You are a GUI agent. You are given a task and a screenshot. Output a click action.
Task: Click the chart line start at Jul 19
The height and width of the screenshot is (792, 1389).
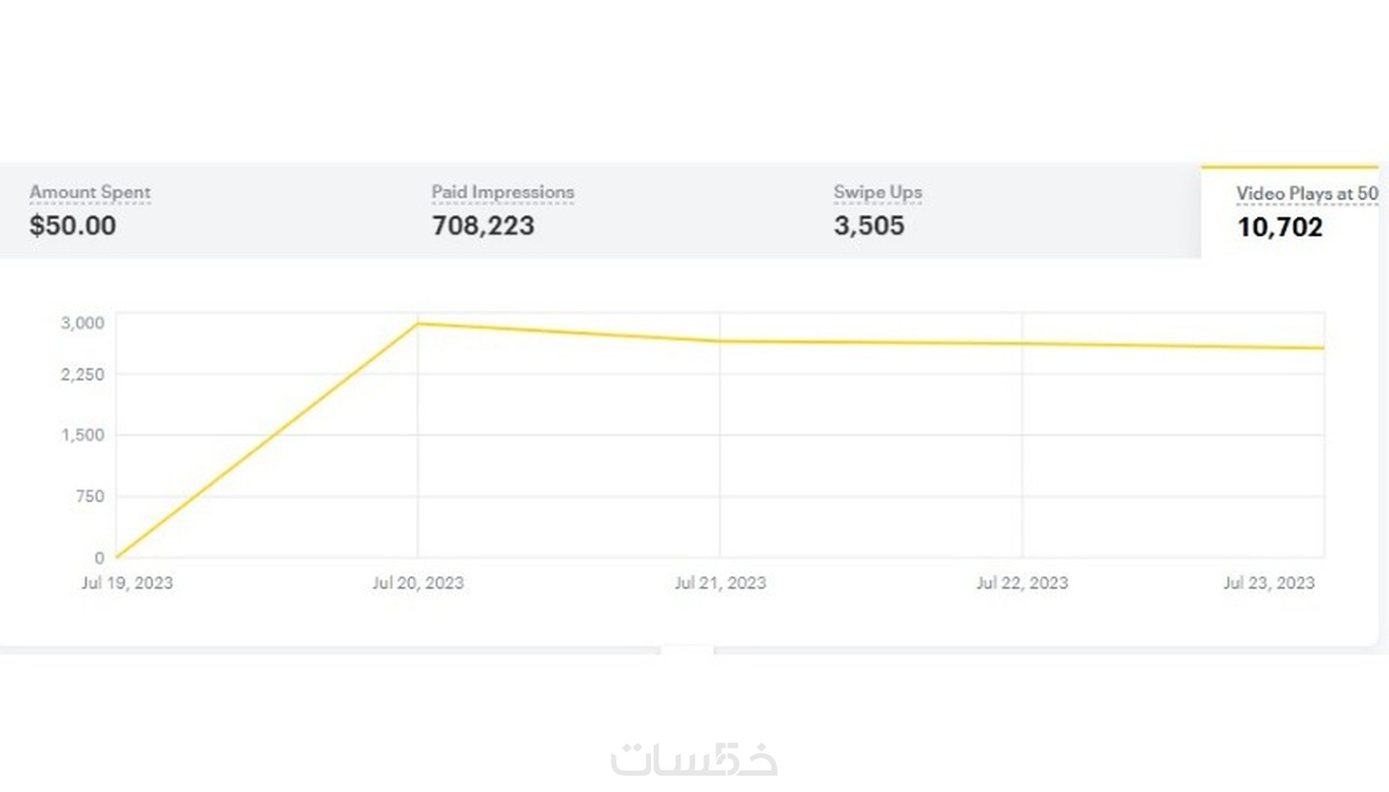coord(118,557)
